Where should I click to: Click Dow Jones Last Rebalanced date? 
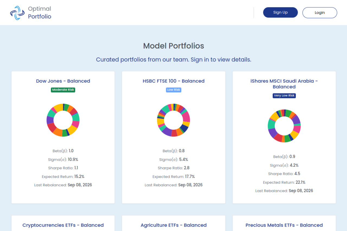pyautogui.click(x=80, y=185)
